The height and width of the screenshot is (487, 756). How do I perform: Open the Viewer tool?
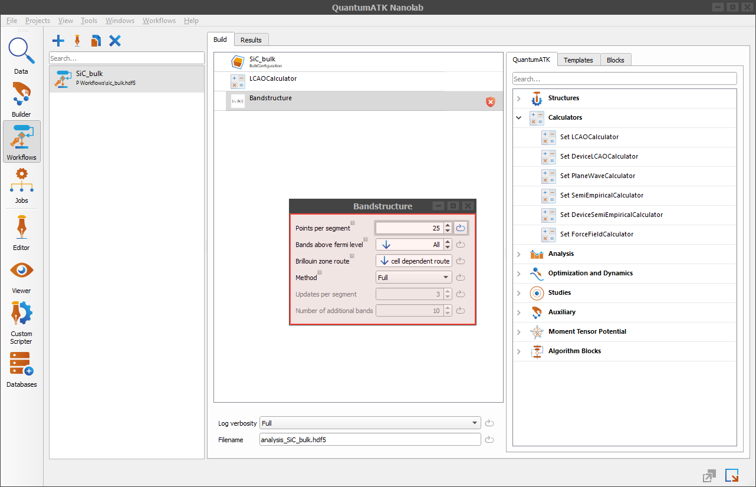coord(21,275)
